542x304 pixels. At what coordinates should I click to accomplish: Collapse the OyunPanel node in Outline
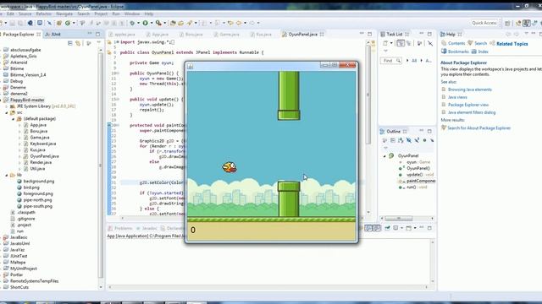384,156
